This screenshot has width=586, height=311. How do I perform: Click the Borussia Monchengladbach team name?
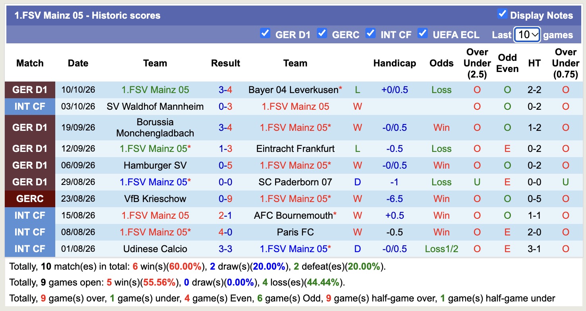[x=155, y=128]
